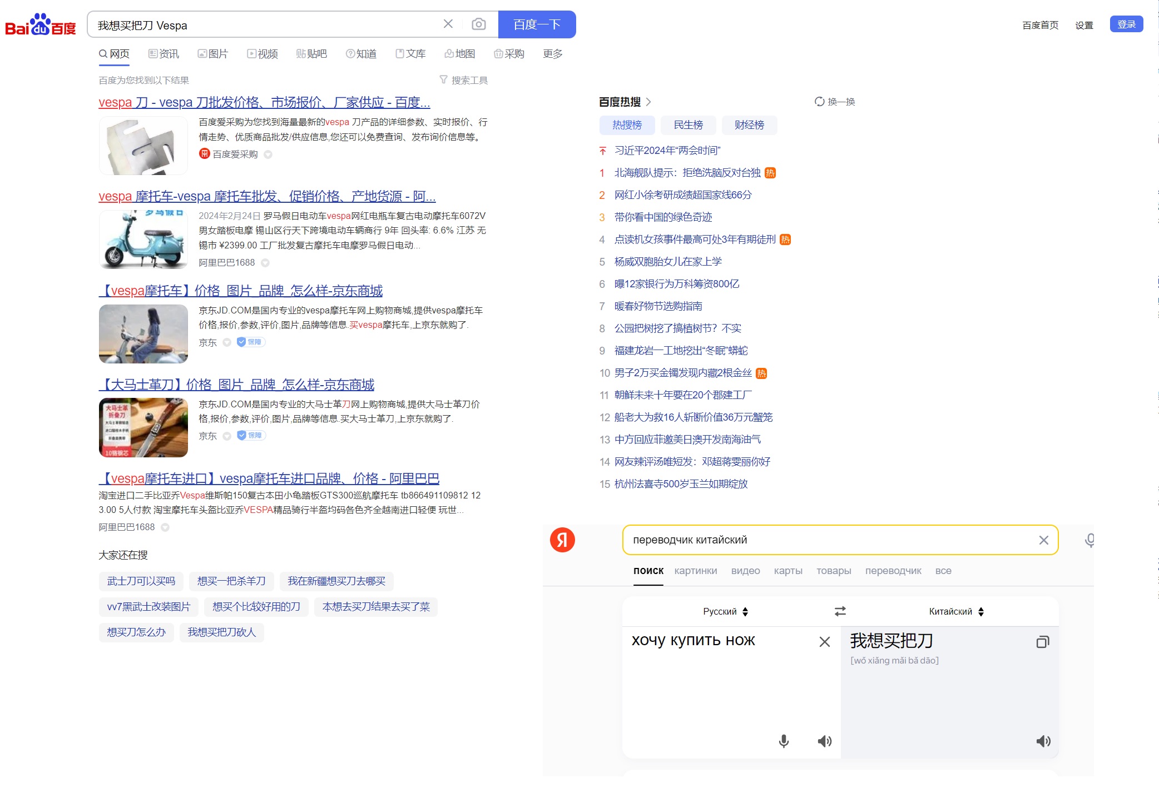Open Yandex видео tab
Screen dimensions: 1159x798
click(x=745, y=571)
